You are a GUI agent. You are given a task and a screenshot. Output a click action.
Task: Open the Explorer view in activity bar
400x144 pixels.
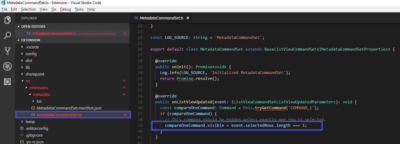7,20
